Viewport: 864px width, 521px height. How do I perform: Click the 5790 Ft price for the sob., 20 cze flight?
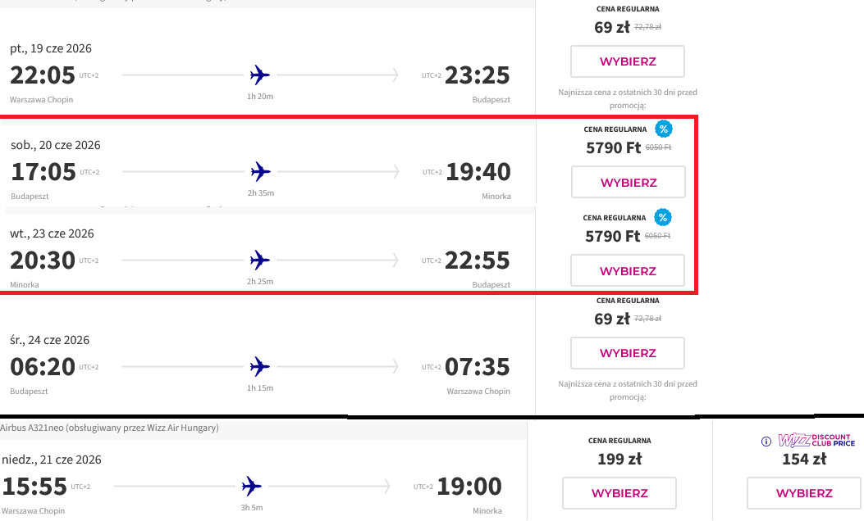tap(613, 148)
